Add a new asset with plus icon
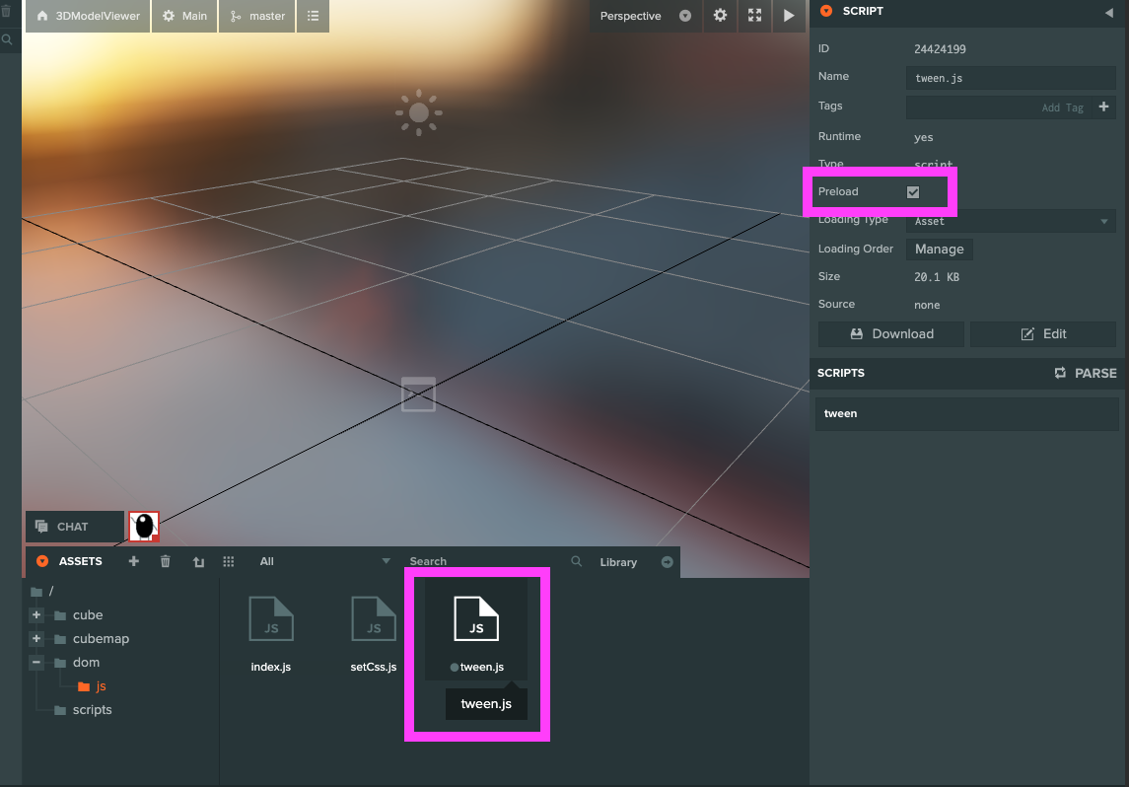 click(x=133, y=561)
